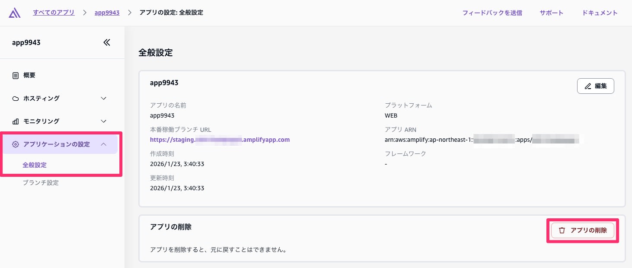Open すべてのアプリ from the breadcrumb
The image size is (632, 268).
tap(54, 13)
